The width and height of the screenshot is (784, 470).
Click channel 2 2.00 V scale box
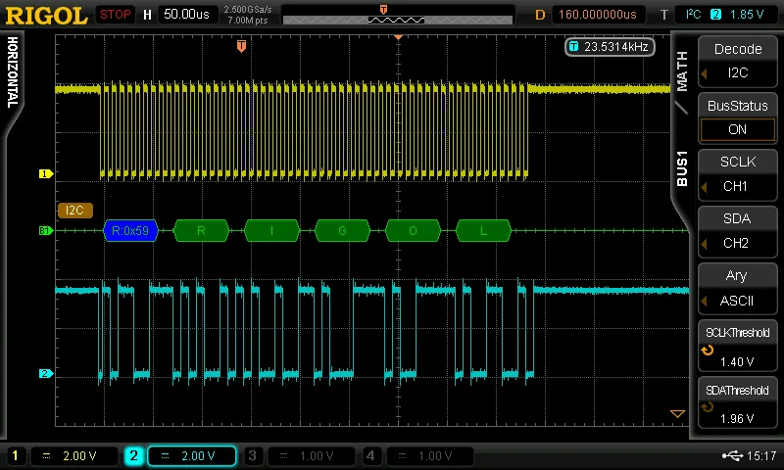click(x=192, y=455)
